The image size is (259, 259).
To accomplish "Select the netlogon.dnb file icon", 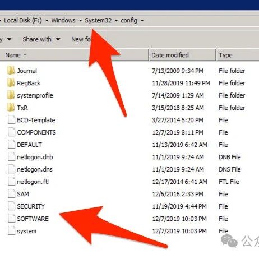I will tap(11, 157).
